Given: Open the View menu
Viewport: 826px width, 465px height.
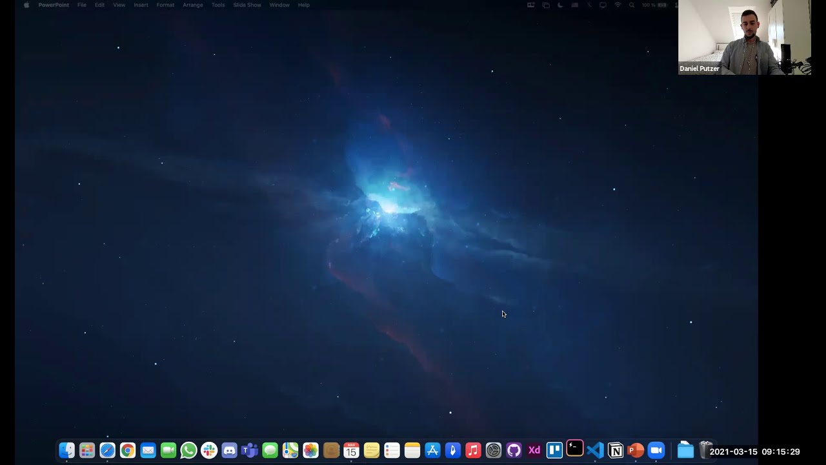Looking at the screenshot, I should [119, 5].
